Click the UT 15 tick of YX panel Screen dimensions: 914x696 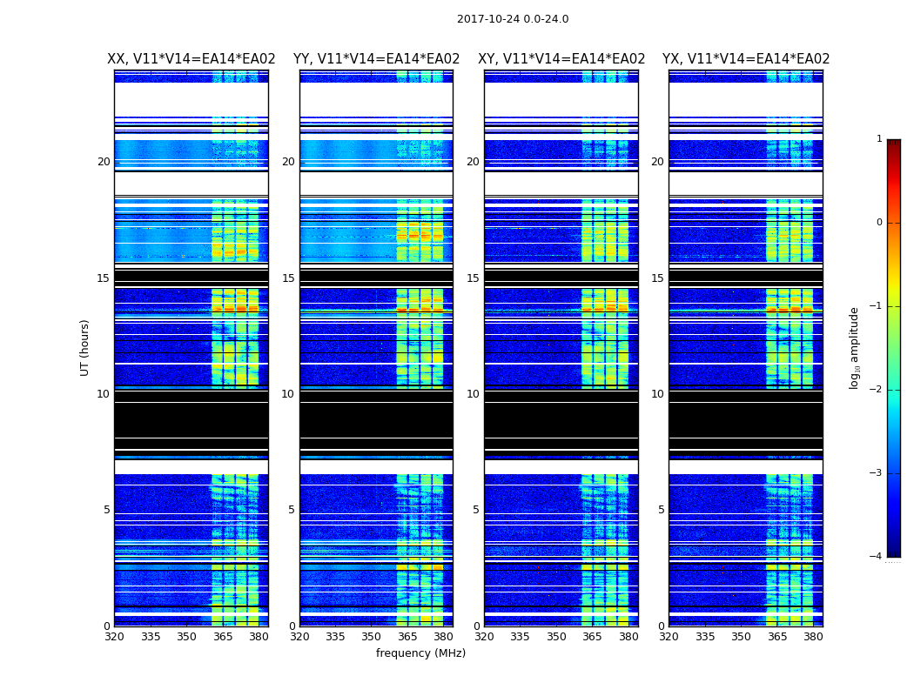[x=657, y=278]
